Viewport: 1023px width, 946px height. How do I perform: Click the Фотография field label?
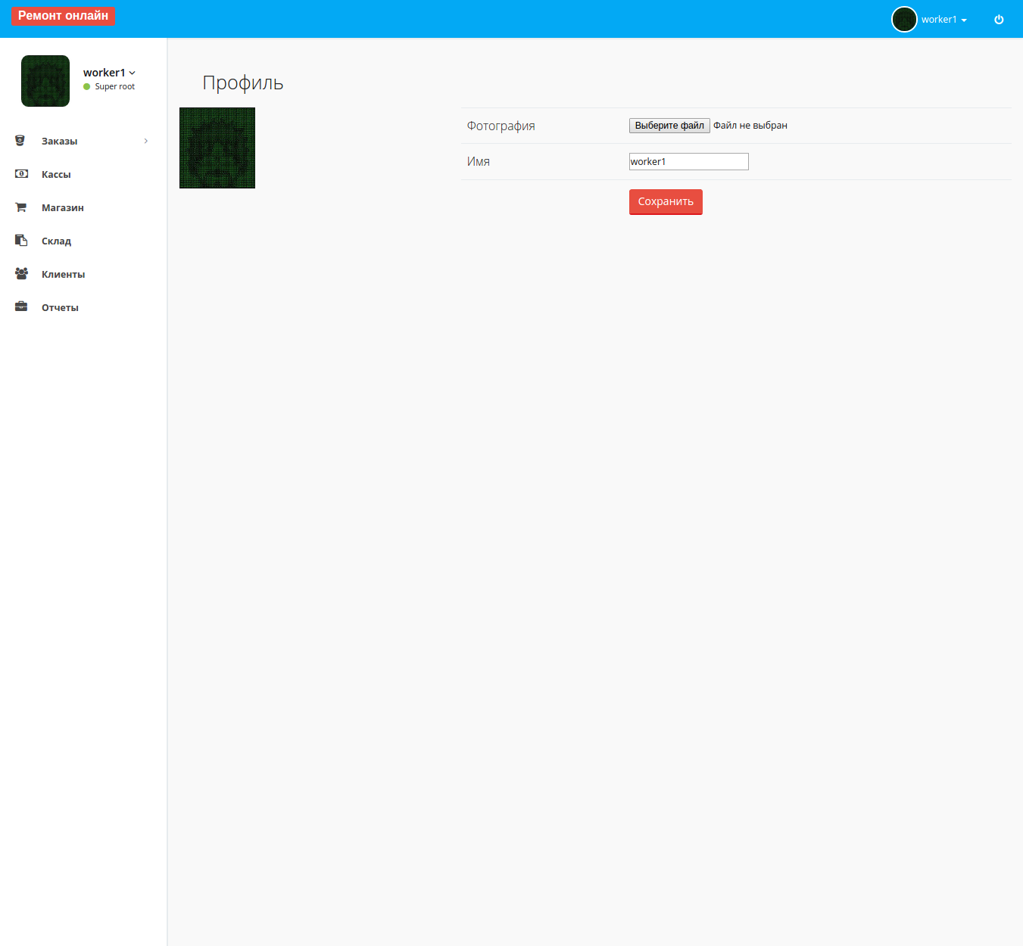[x=501, y=126]
